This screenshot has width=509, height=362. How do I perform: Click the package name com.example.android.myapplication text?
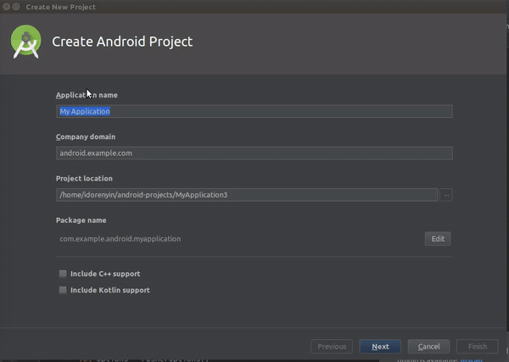click(120, 239)
